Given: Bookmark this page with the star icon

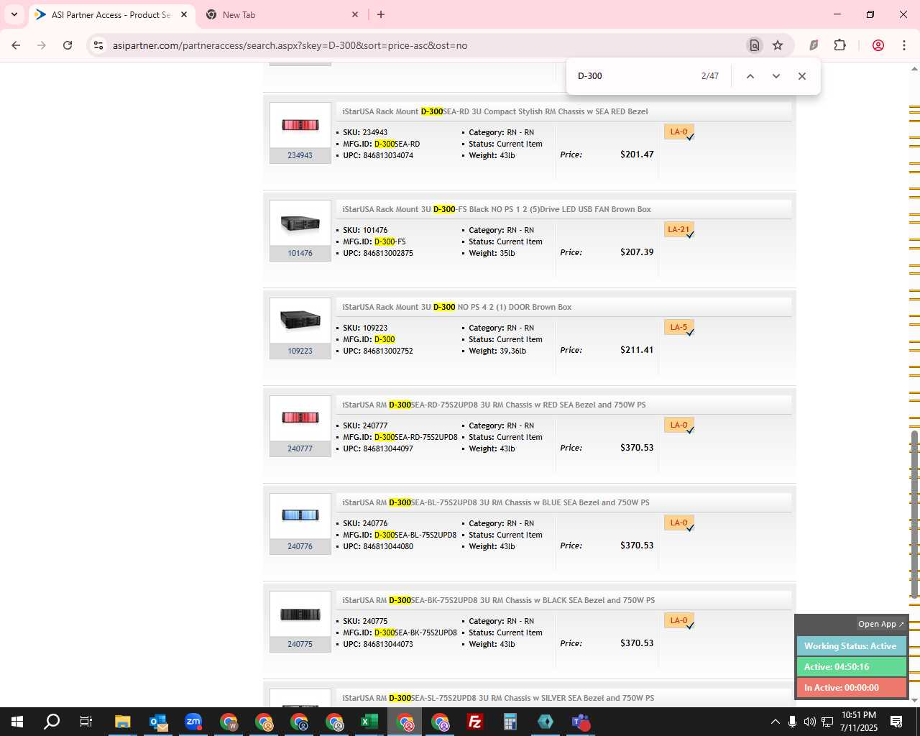Looking at the screenshot, I should [x=778, y=45].
